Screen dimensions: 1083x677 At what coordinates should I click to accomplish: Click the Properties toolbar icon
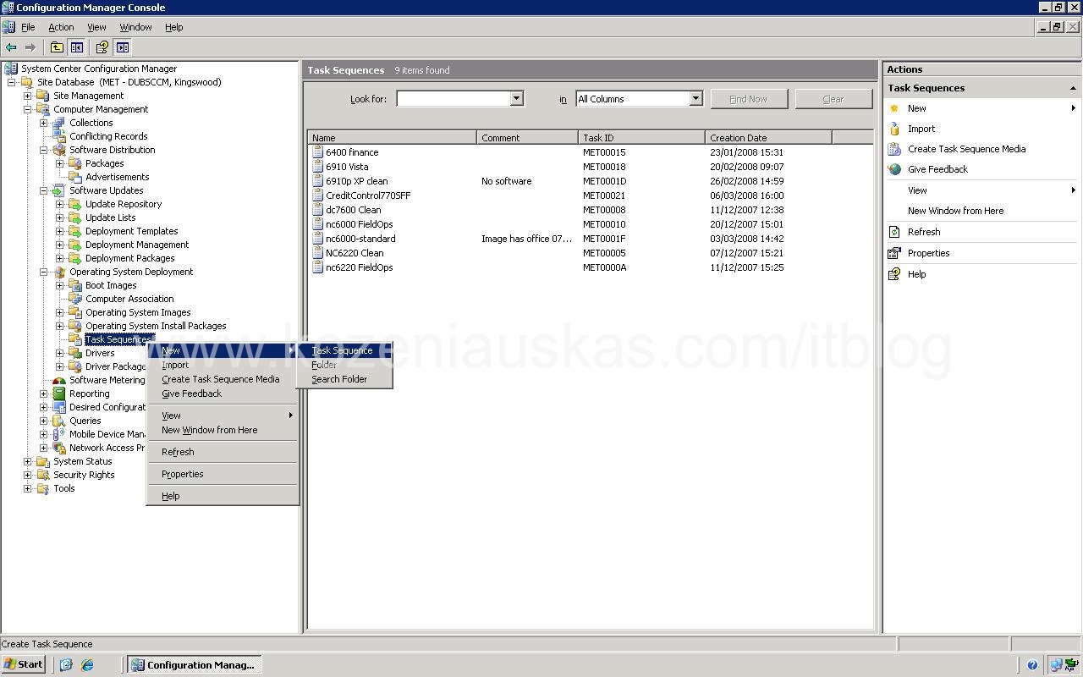coord(102,47)
